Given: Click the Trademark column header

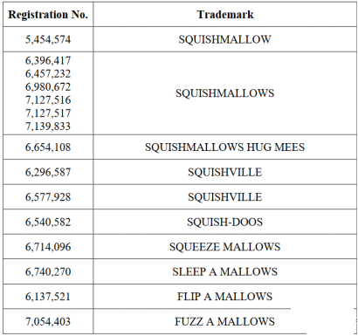Looking at the screenshot, I should [225, 15].
